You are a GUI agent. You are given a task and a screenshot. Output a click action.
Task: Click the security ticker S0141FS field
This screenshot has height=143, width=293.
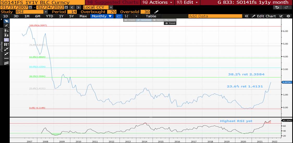click(x=42, y=2)
